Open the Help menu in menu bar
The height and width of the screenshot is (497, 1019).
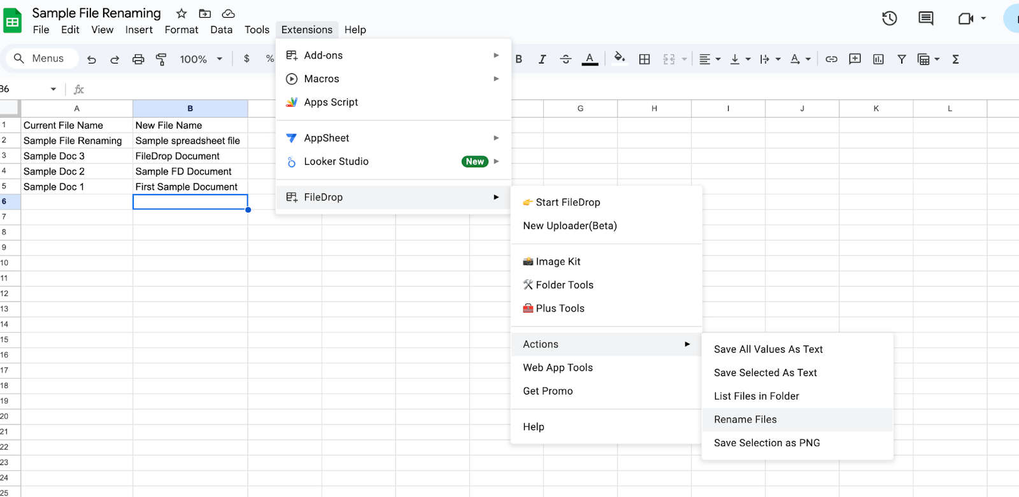point(355,30)
